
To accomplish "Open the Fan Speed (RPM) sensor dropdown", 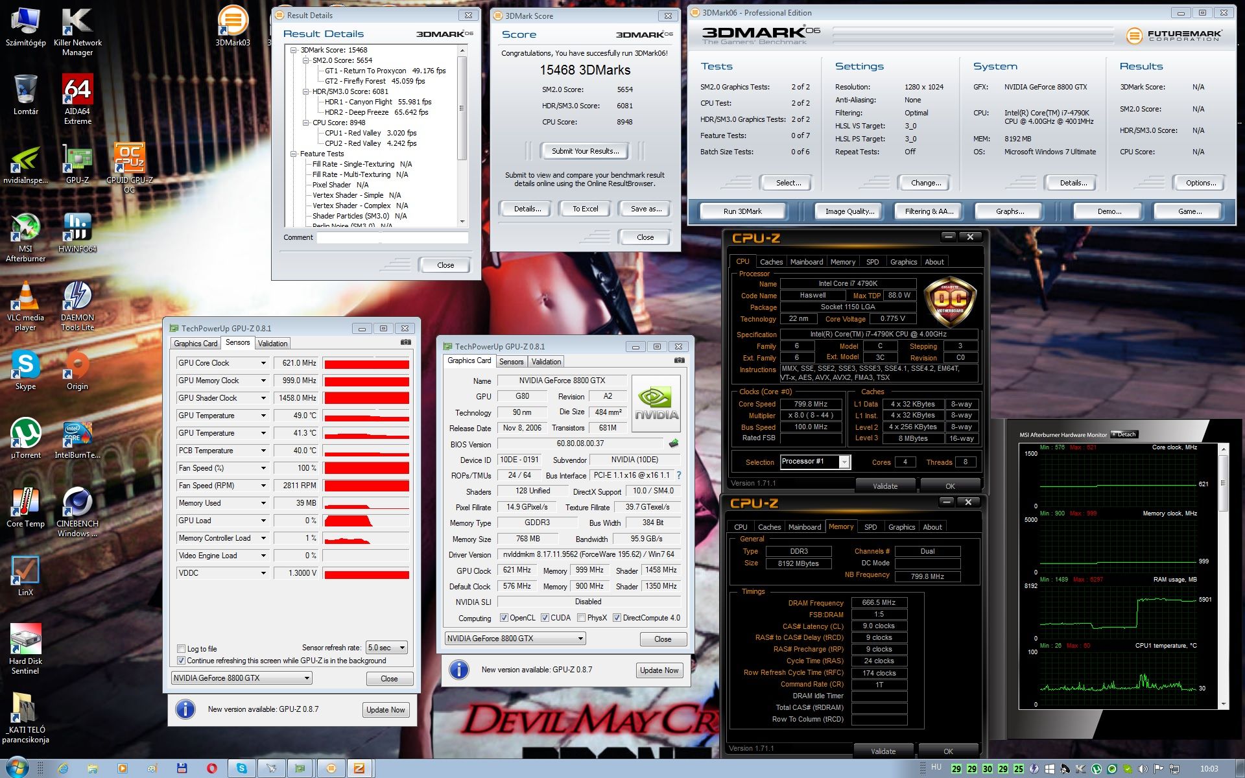I will 263,486.
